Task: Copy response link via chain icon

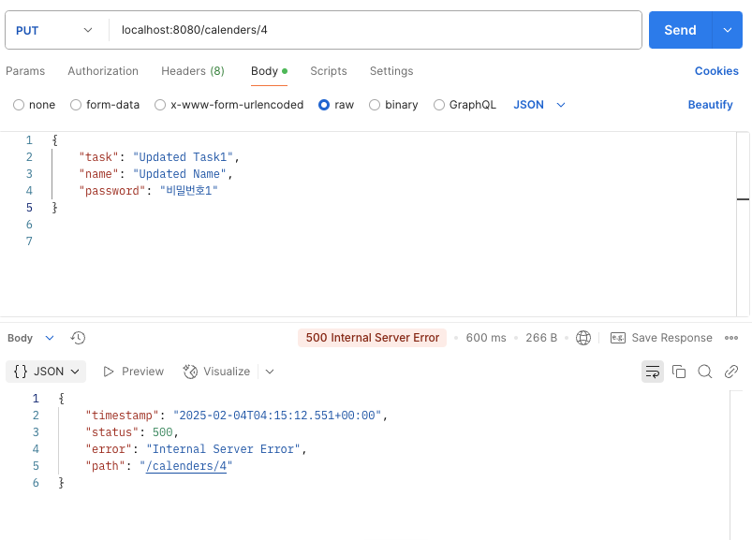Action: (x=730, y=372)
